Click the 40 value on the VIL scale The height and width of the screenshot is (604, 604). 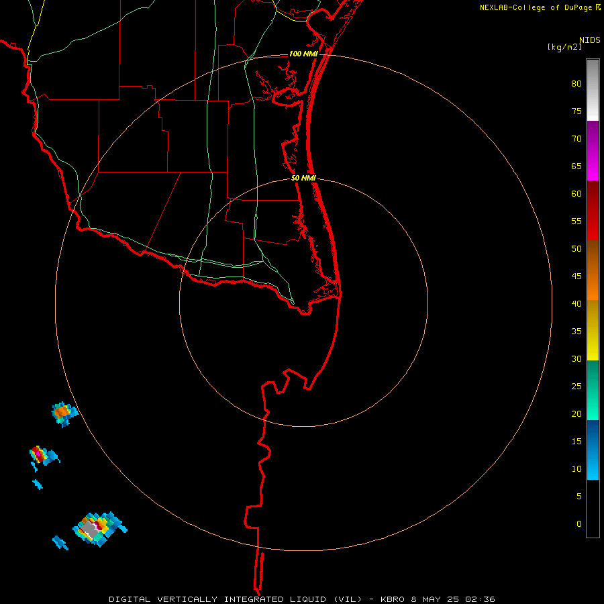576,304
